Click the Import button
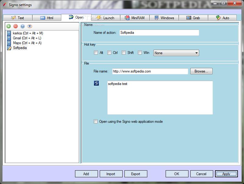The height and width of the screenshot is (184, 244). 111,174
